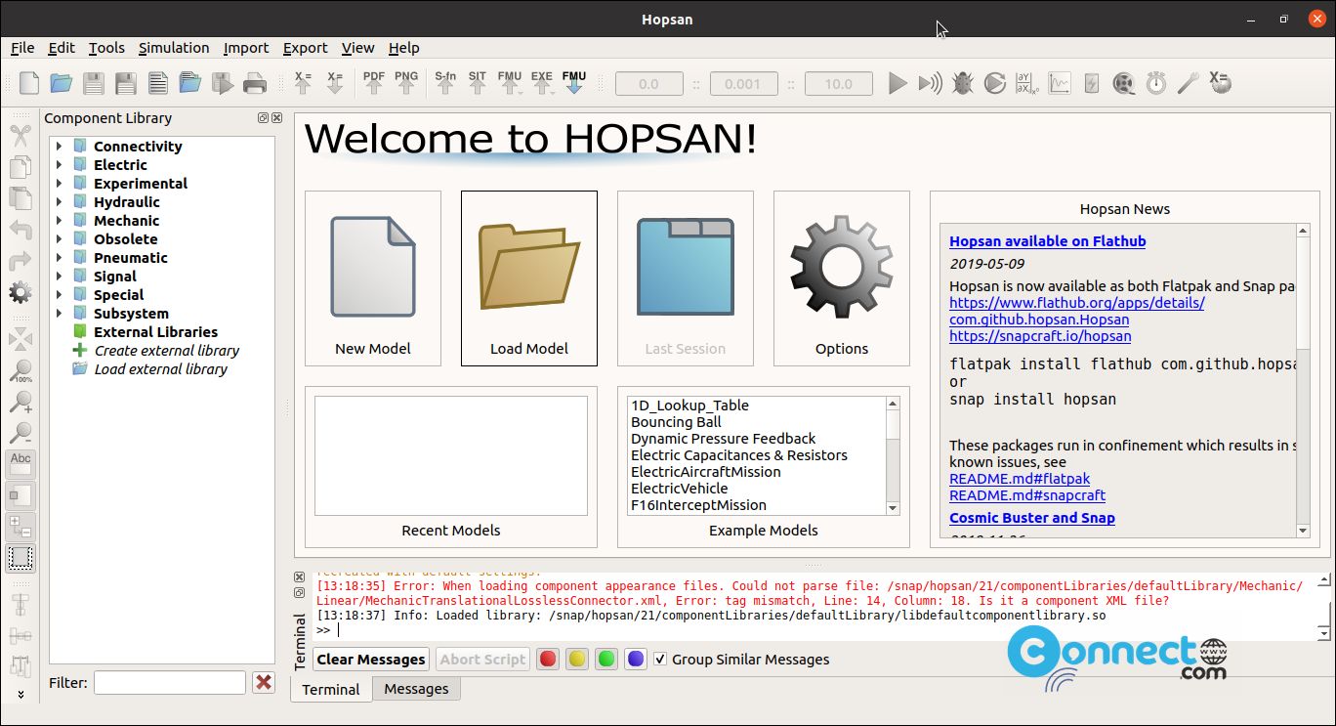
Task: Open the plot window graph icon
Action: click(x=1060, y=84)
